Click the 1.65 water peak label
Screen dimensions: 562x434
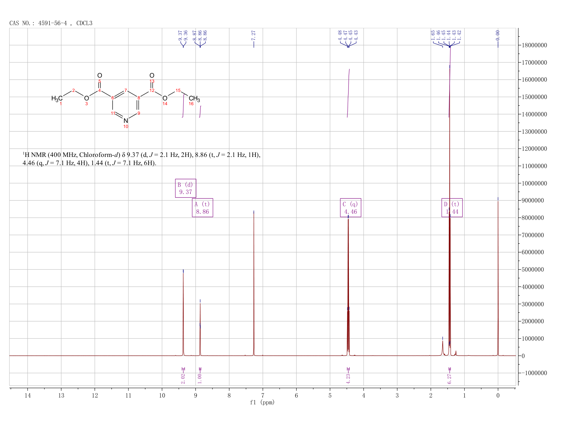pyautogui.click(x=433, y=35)
